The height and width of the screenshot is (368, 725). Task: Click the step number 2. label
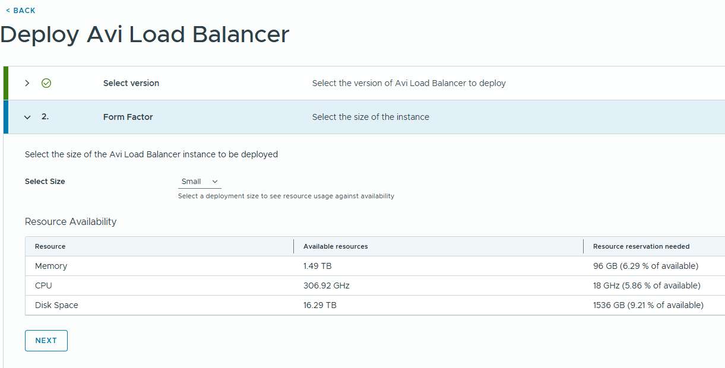45,117
